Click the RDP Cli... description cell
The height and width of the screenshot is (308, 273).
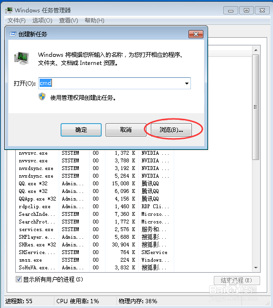click(x=155, y=206)
